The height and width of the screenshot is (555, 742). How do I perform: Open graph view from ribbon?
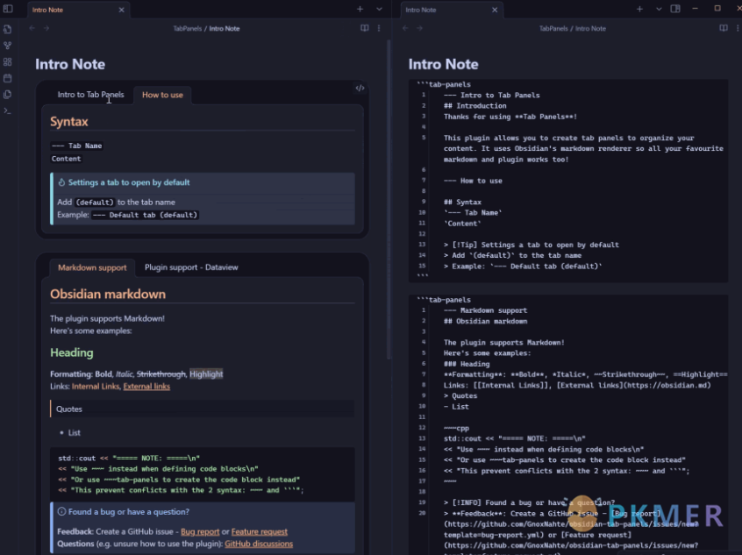click(x=8, y=46)
